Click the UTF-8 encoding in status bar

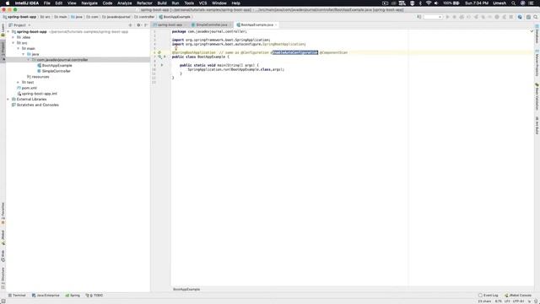[518, 301]
